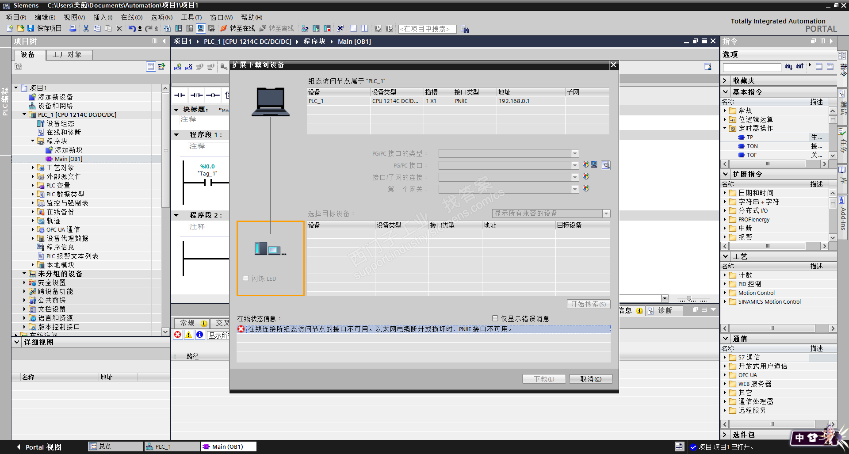The image size is (849, 454).
Task: Click the open project folder icon
Action: pyautogui.click(x=20, y=28)
